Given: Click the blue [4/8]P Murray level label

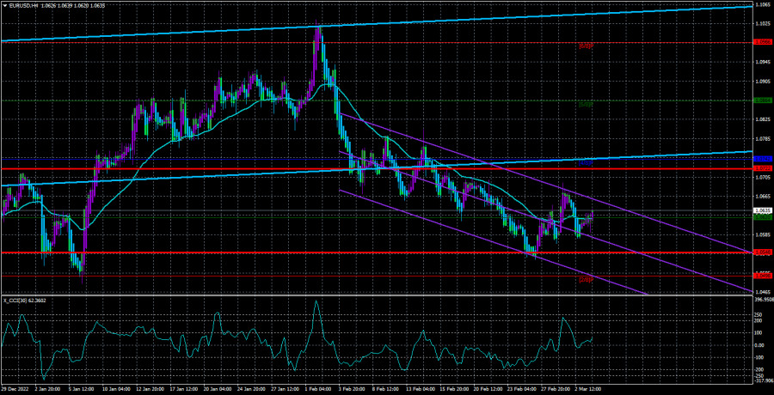Looking at the screenshot, I should [586, 162].
